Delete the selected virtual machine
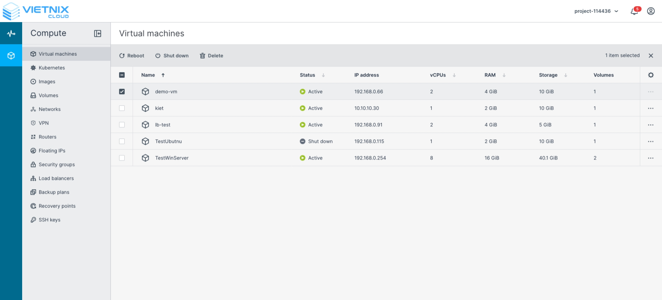Screen dimensions: 662x300 click(x=211, y=56)
